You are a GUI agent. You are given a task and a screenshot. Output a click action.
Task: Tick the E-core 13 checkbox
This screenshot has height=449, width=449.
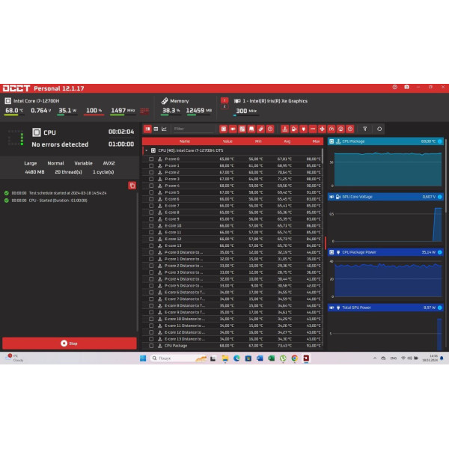tap(151, 246)
